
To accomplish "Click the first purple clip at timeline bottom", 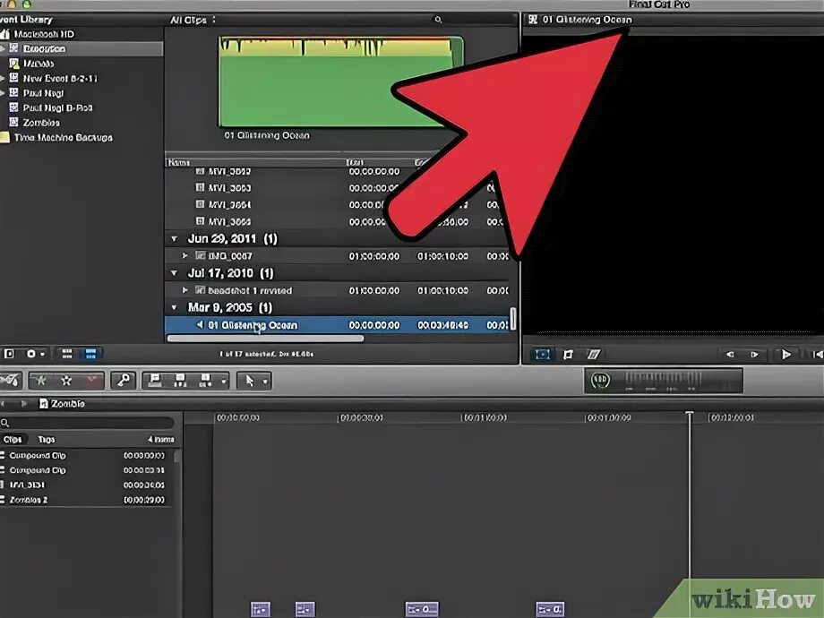I will click(x=261, y=609).
